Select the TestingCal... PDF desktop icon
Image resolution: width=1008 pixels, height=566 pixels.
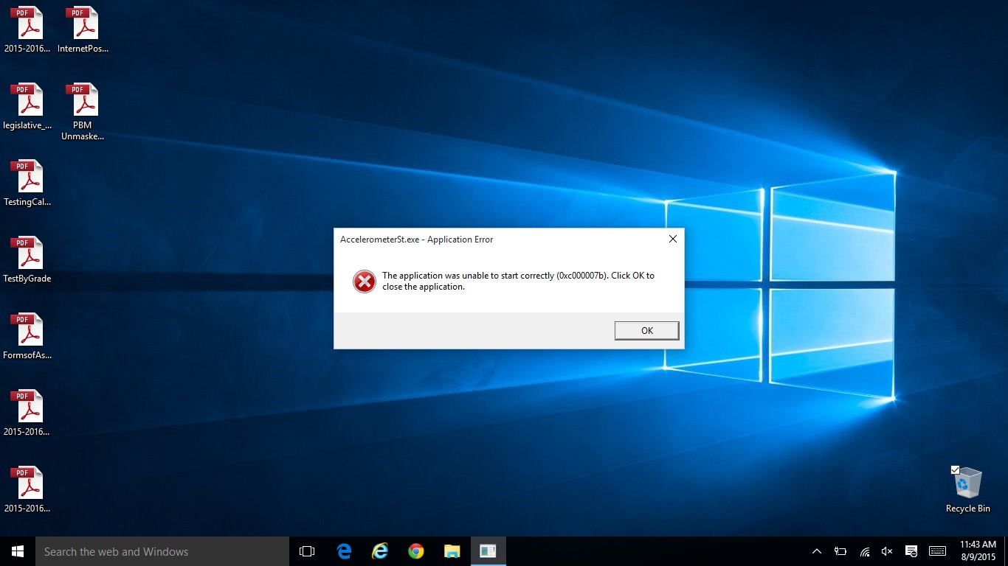coord(27,183)
